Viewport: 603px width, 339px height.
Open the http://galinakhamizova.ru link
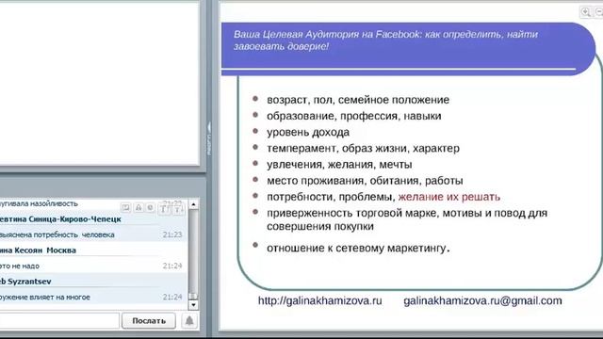tap(320, 300)
